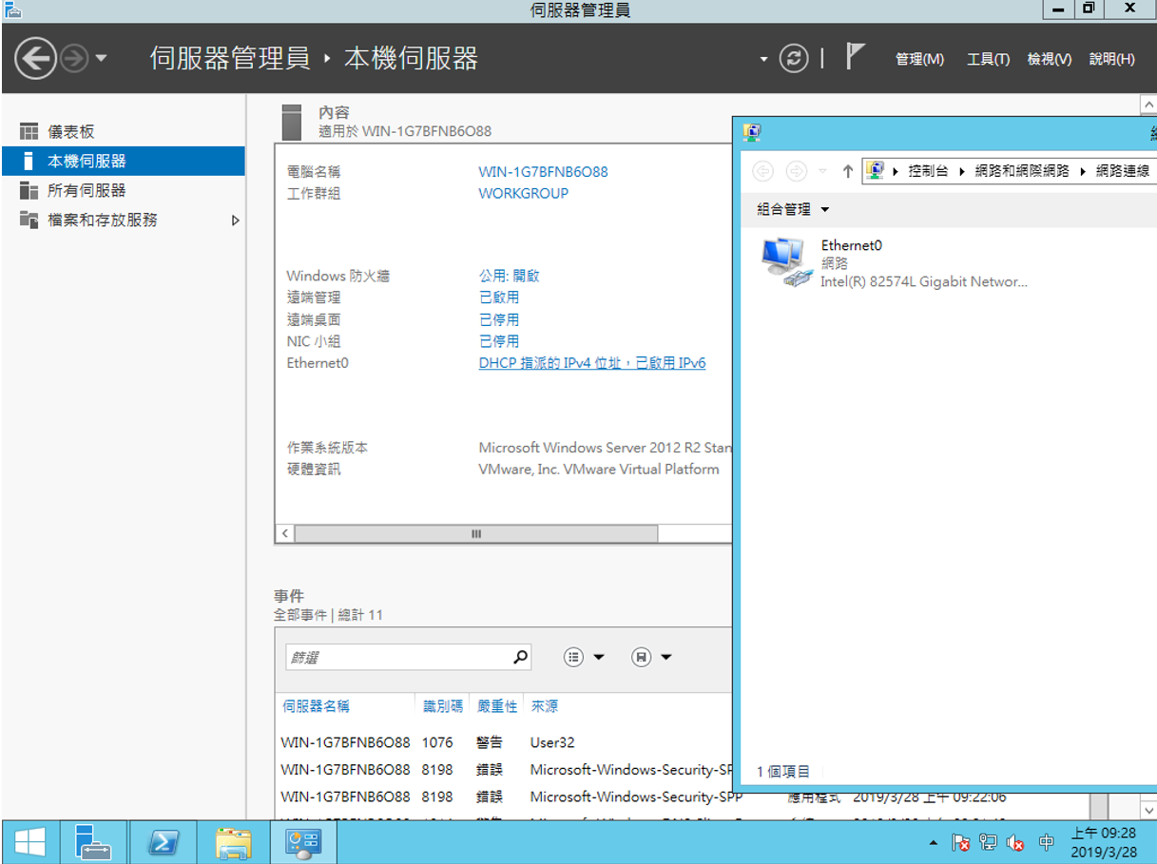Image resolution: width=1157 pixels, height=864 pixels.
Task: Open Server Manager from the taskbar
Action: click(x=94, y=842)
